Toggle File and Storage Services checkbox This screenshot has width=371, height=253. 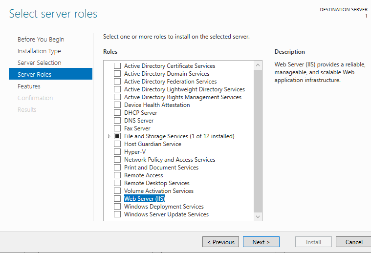pos(117,136)
